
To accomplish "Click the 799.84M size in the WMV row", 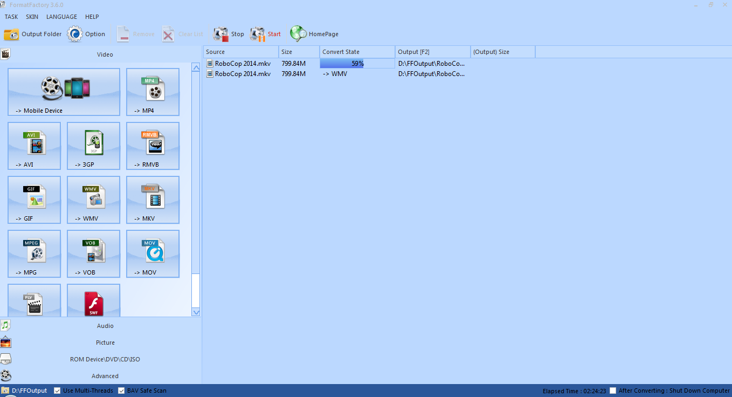I will point(293,74).
